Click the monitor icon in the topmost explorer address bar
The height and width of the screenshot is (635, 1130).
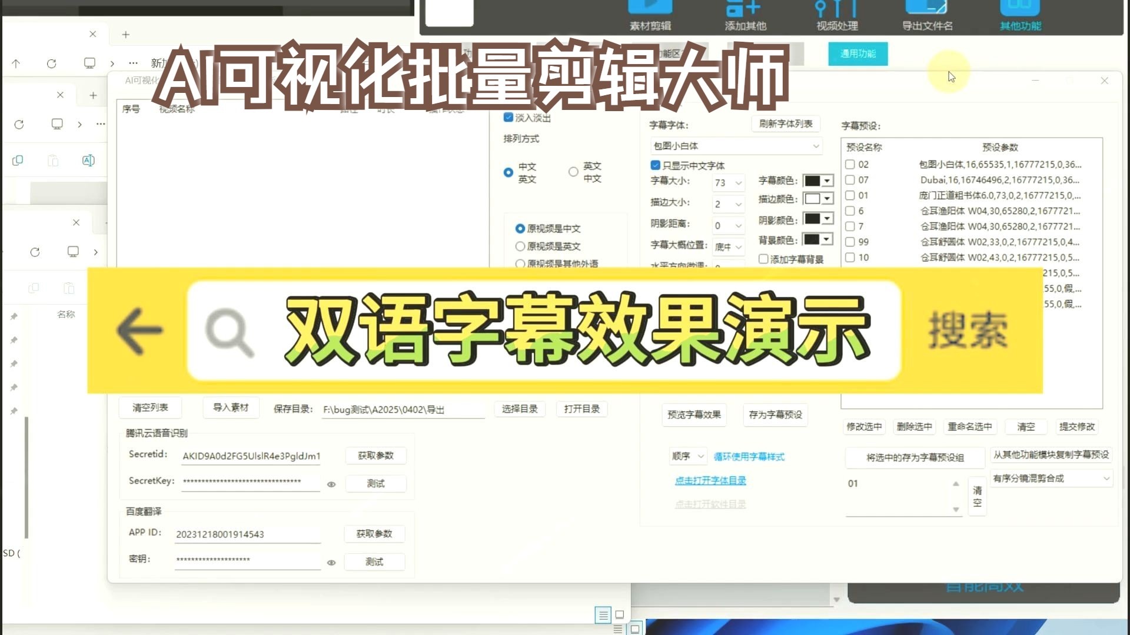(x=89, y=63)
